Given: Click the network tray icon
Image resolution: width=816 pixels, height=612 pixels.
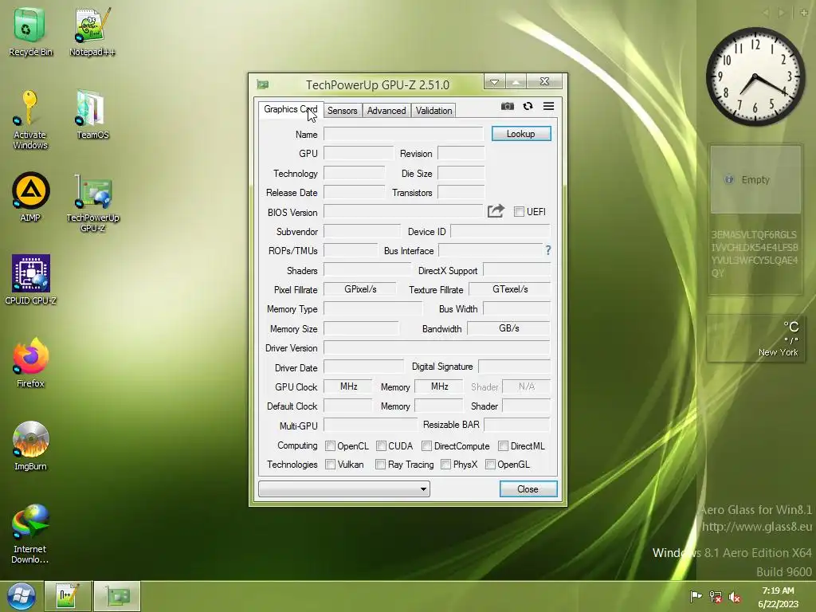Looking at the screenshot, I should 716,596.
